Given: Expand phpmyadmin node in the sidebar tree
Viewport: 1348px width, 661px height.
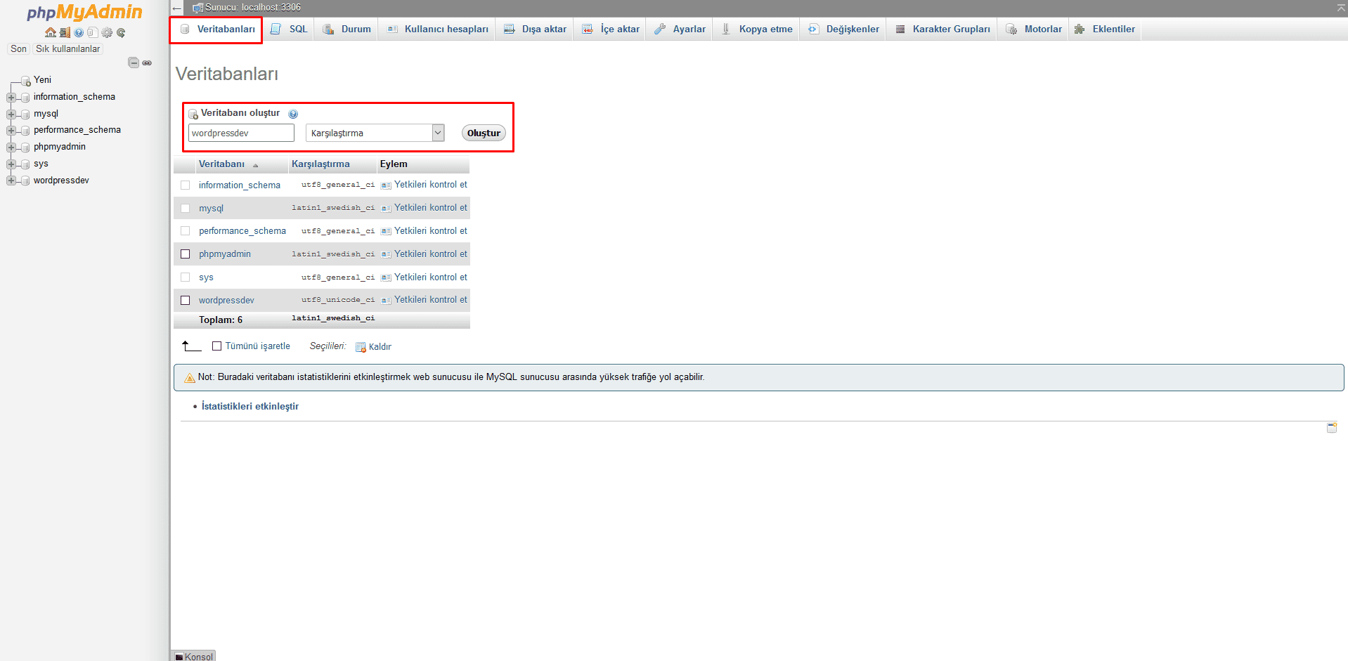Looking at the screenshot, I should pos(11,148).
